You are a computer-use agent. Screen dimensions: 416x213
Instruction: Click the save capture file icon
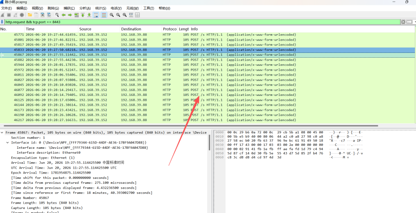(36, 15)
